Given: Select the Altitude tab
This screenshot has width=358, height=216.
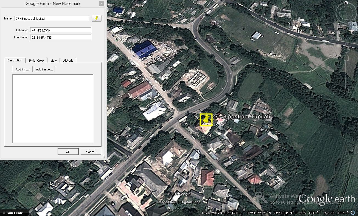Looking at the screenshot, I should 68,61.
